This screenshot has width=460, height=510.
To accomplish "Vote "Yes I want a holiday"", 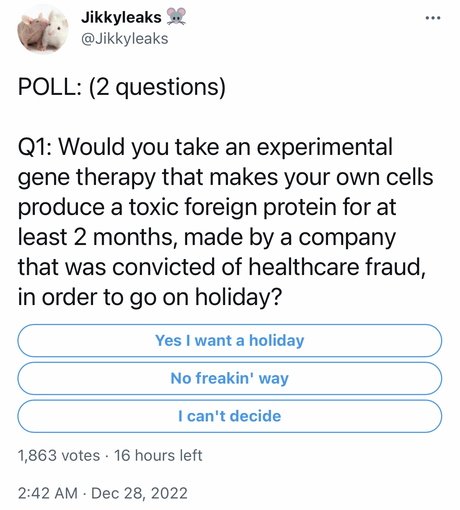I will tap(230, 341).
